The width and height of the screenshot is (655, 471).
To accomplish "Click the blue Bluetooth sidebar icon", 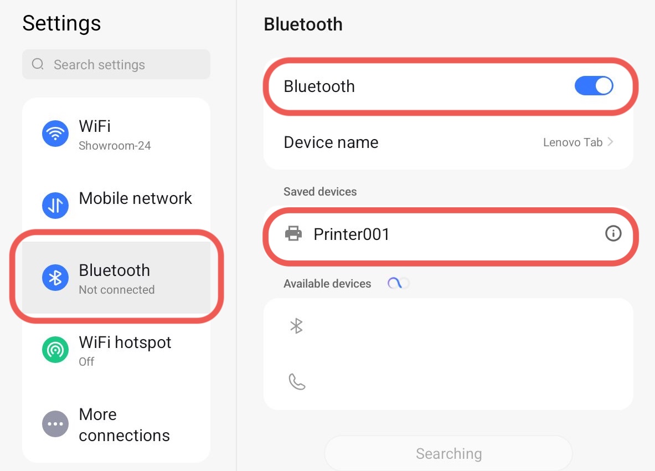I will click(x=55, y=278).
